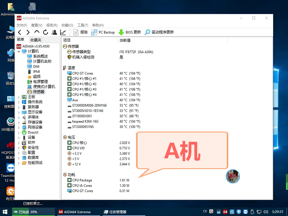Expand the 操作系统 tree node
The width and height of the screenshot is (288, 216).
19,102
